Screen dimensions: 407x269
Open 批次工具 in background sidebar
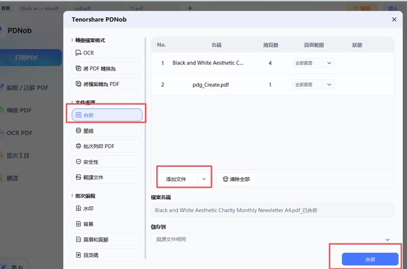17,155
